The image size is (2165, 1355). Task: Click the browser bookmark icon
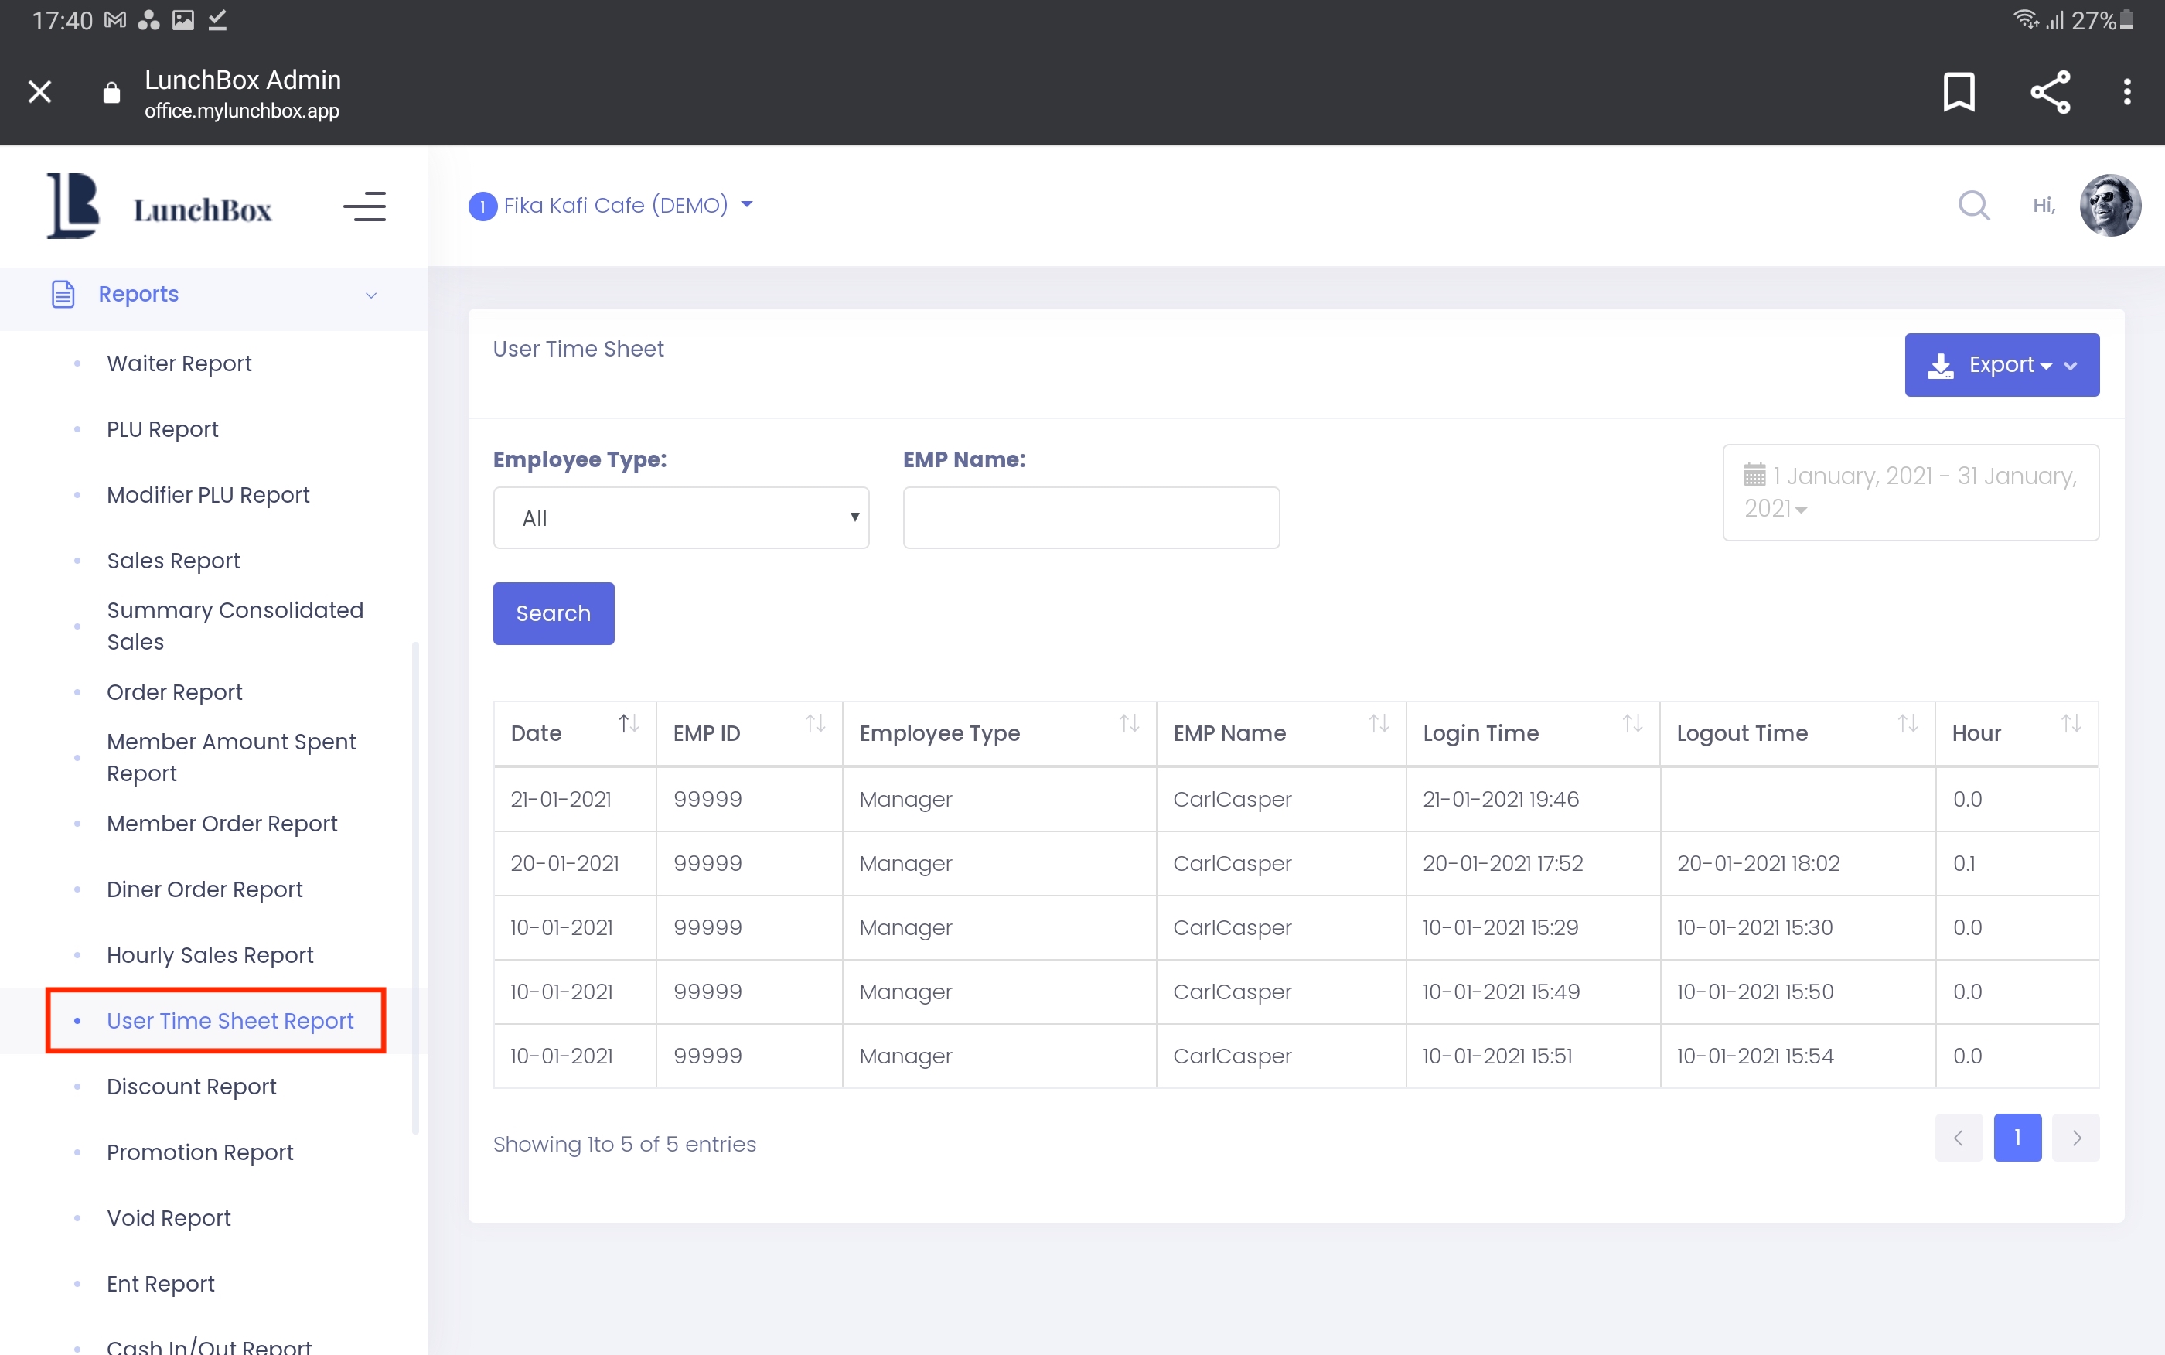click(1958, 91)
